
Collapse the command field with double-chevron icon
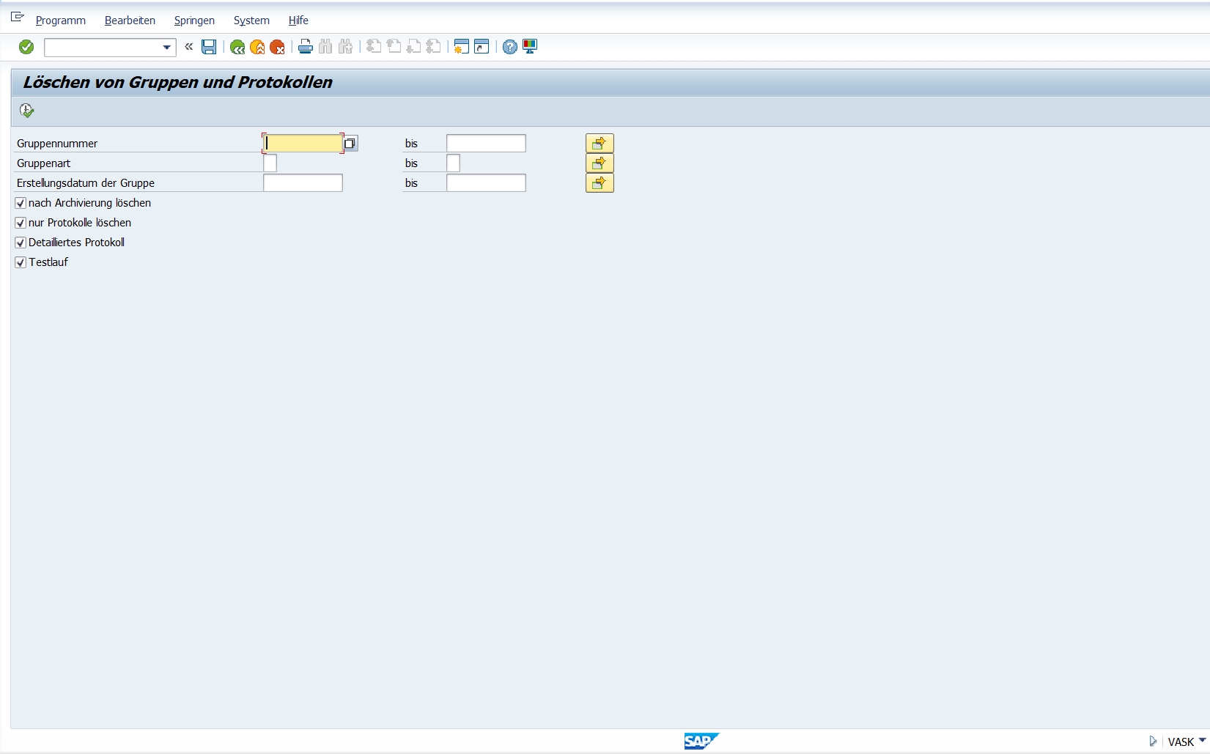[x=189, y=47]
